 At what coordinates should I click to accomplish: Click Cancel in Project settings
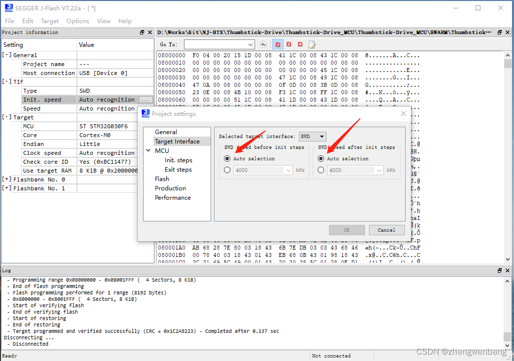(x=386, y=230)
